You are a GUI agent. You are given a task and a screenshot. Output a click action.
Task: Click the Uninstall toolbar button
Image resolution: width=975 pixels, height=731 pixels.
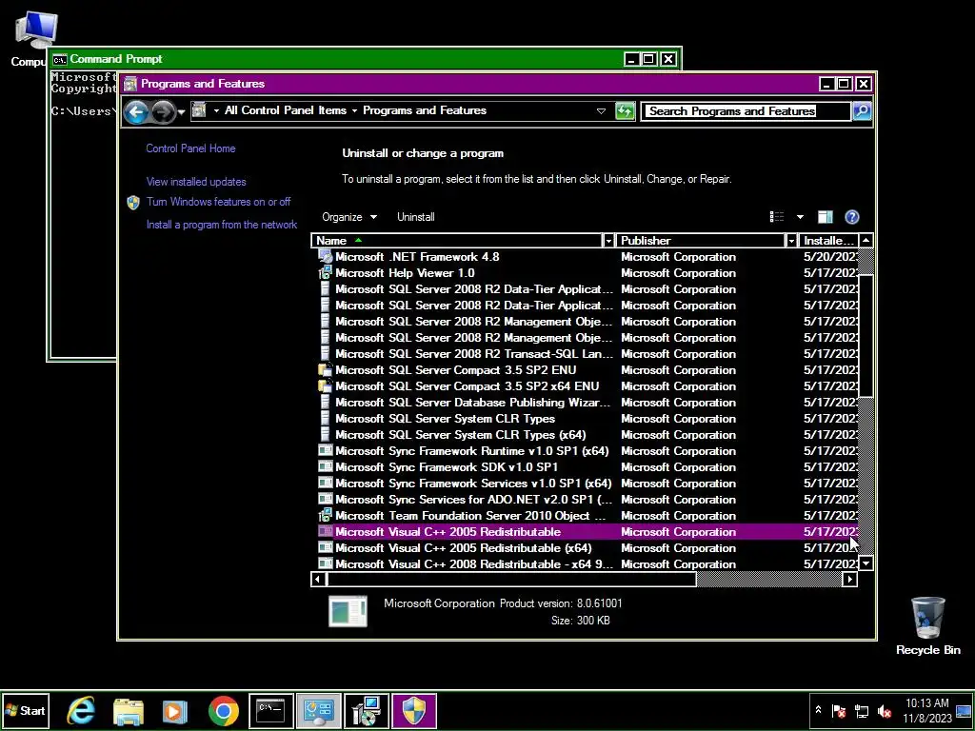(x=416, y=217)
